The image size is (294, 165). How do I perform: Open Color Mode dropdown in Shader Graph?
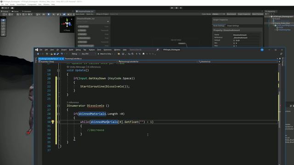point(219,14)
